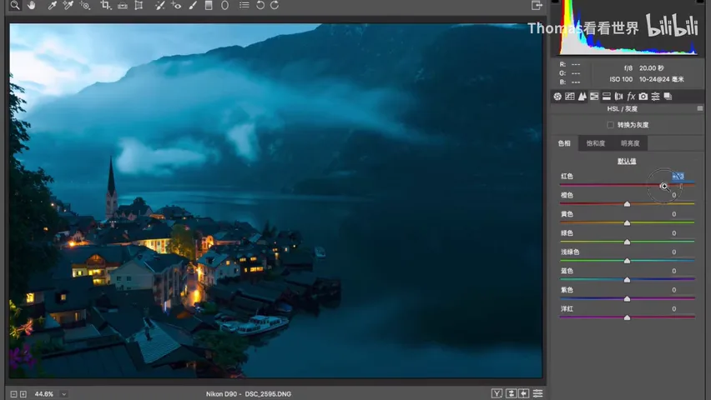
Task: Open HSL panel options menu
Action: pos(700,108)
